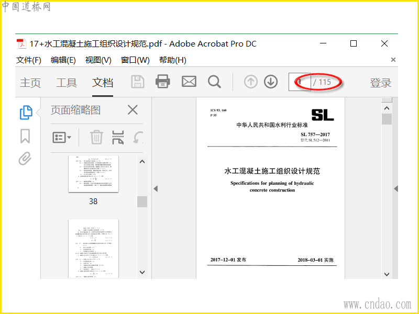The height and width of the screenshot is (314, 419).
Task: Go to previous page arrow
Action: click(251, 82)
